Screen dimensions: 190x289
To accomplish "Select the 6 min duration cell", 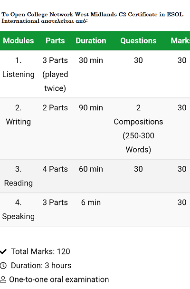I will click(x=91, y=202).
